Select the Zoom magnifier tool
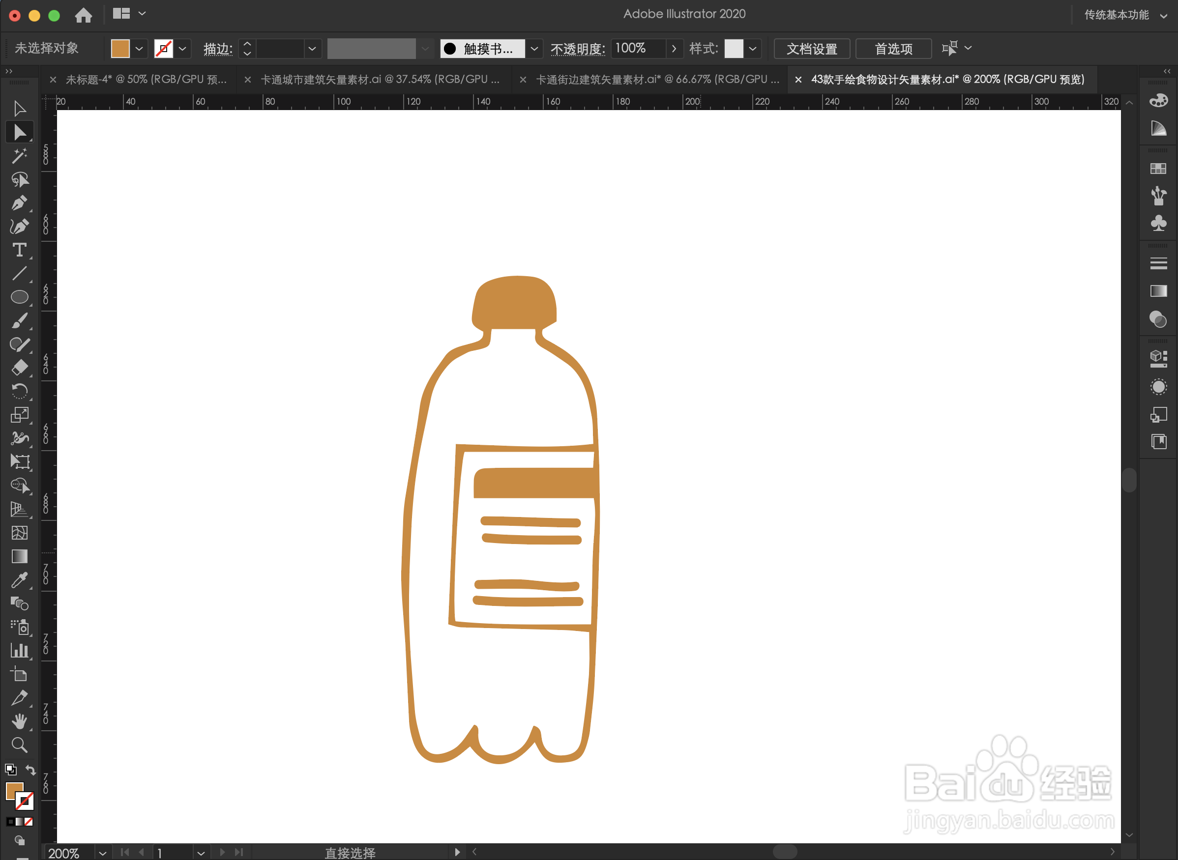Viewport: 1178px width, 860px height. (x=19, y=745)
